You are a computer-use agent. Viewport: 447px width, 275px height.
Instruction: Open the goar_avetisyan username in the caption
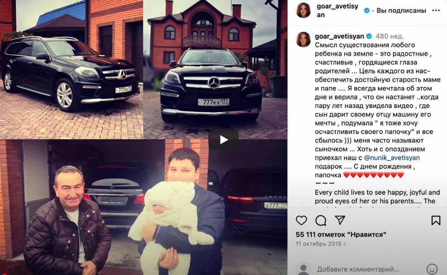(339, 36)
